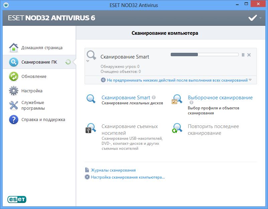Open Домашняя страница in sidebar
Image resolution: width=268 pixels, height=209 pixels.
[x=42, y=48]
